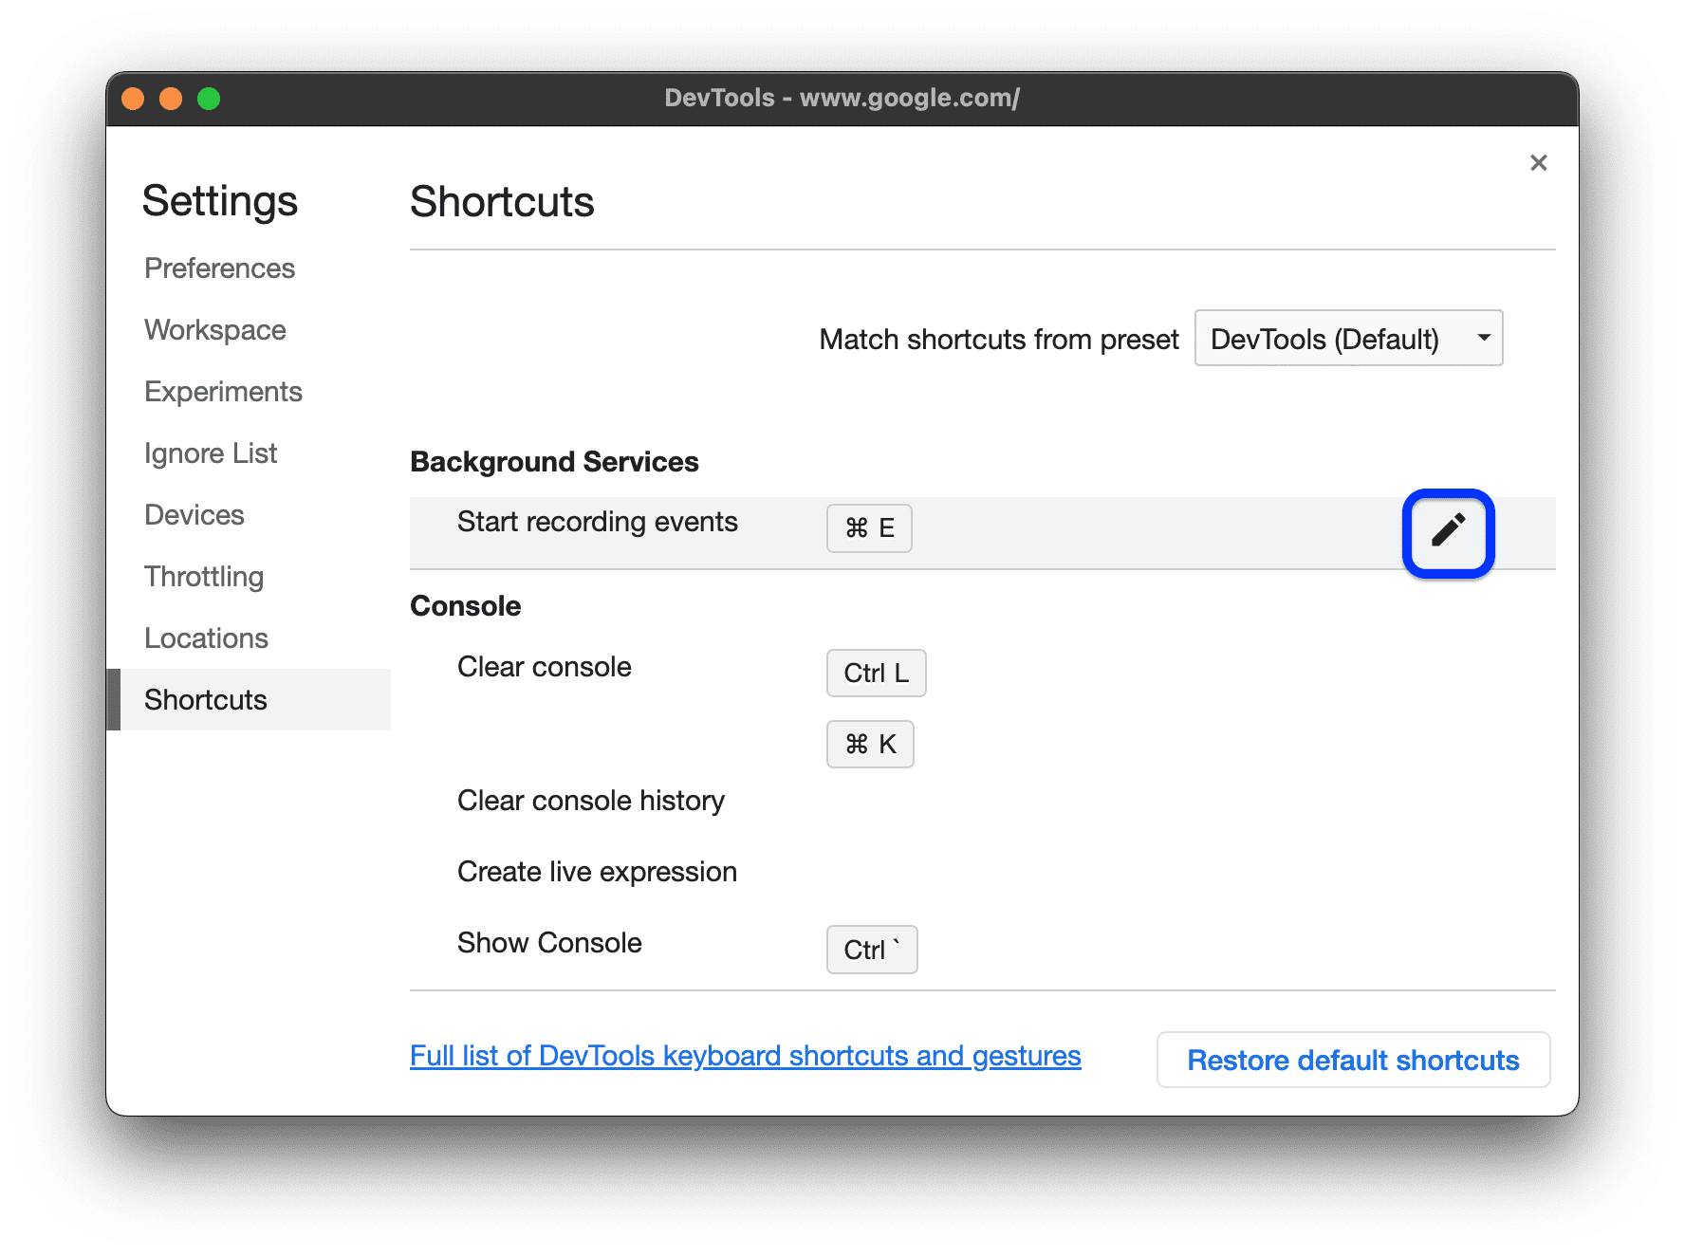Select DevTools (Default) dropdown arrow
1685x1256 pixels.
pos(1483,338)
